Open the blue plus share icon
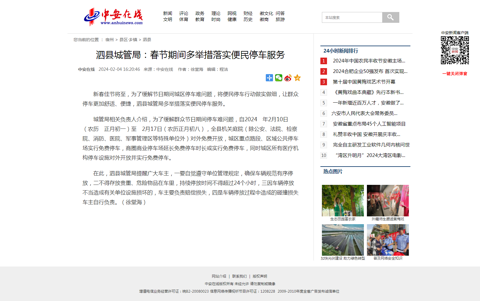Screen dimensions: 480x301 (269, 78)
